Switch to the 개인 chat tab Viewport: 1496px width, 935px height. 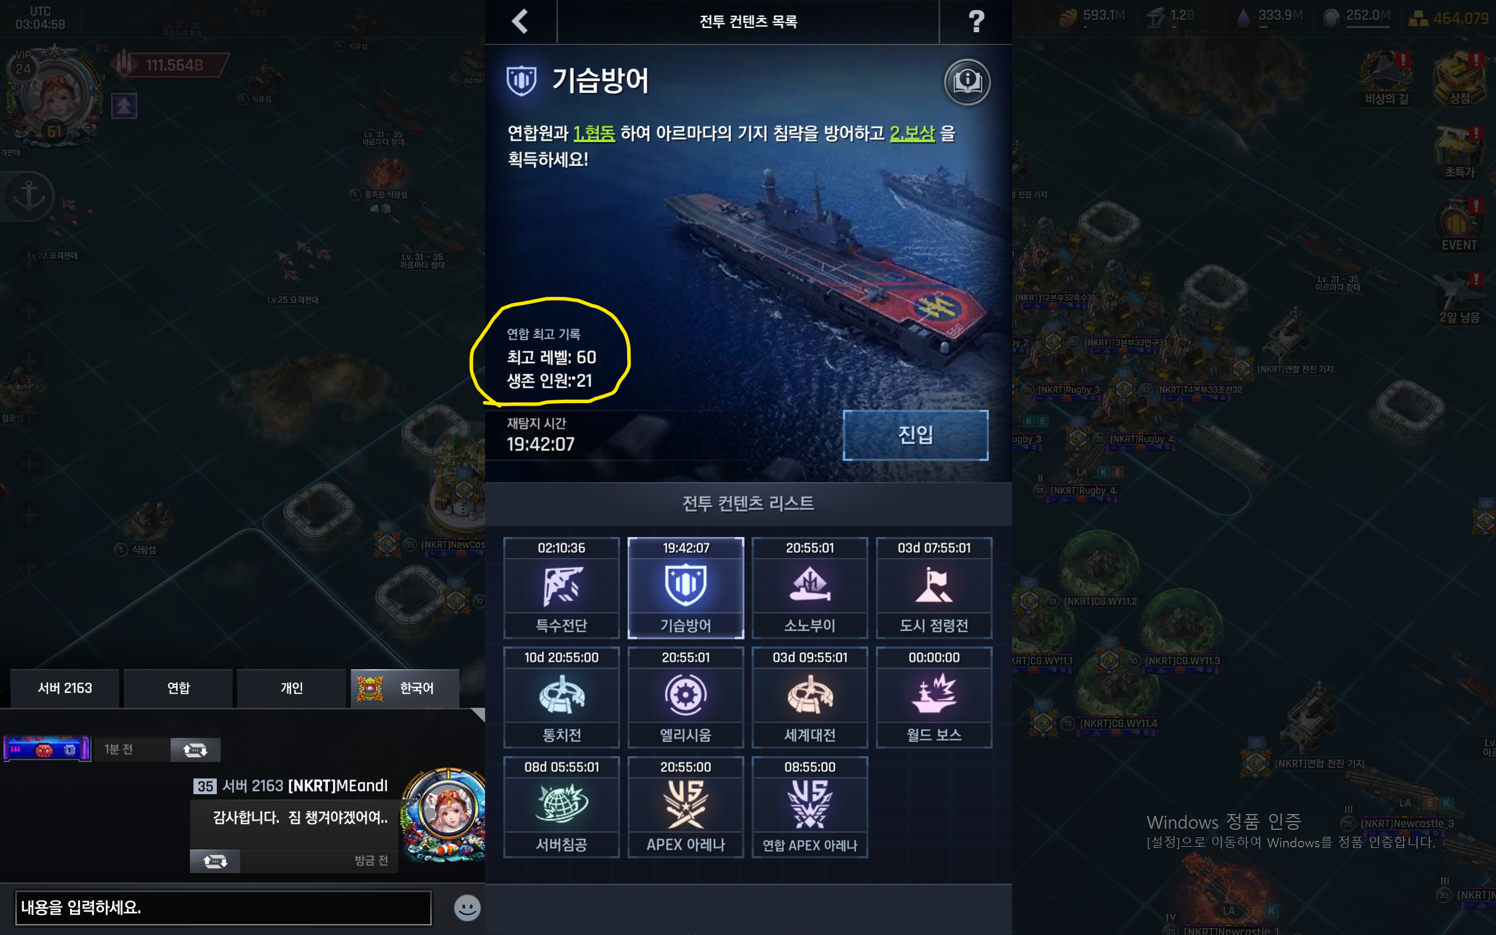point(292,688)
